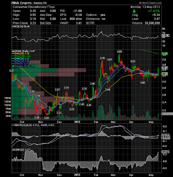The height and width of the screenshot is (177, 173).
Task: Click the 2.67 high price annotation
Action: pos(57,89)
